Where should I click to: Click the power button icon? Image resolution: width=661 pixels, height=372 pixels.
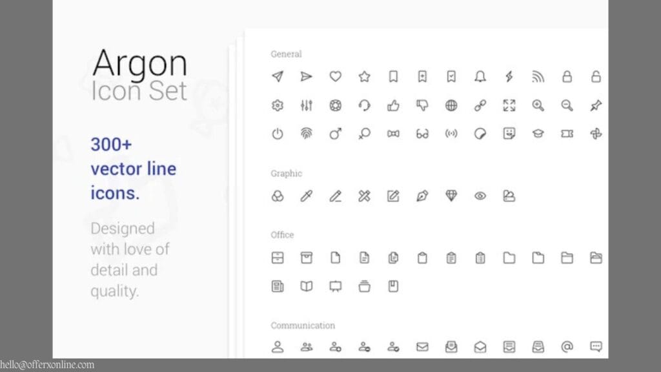pyautogui.click(x=278, y=134)
